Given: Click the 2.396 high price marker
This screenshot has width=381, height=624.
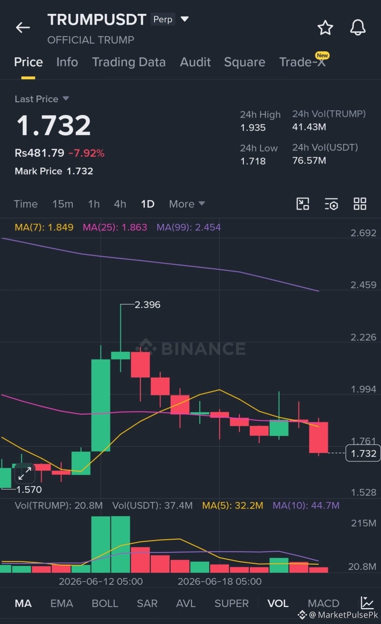Looking at the screenshot, I should (x=147, y=305).
